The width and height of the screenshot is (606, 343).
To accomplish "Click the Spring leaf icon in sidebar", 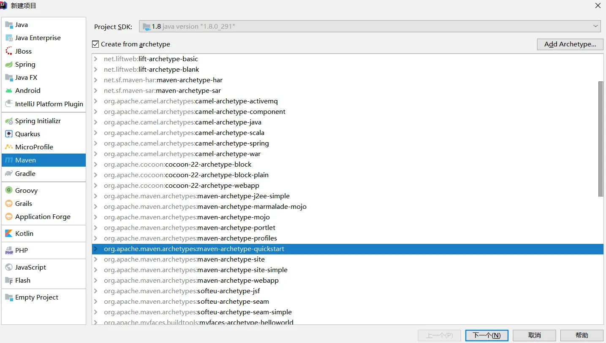I will (x=9, y=65).
